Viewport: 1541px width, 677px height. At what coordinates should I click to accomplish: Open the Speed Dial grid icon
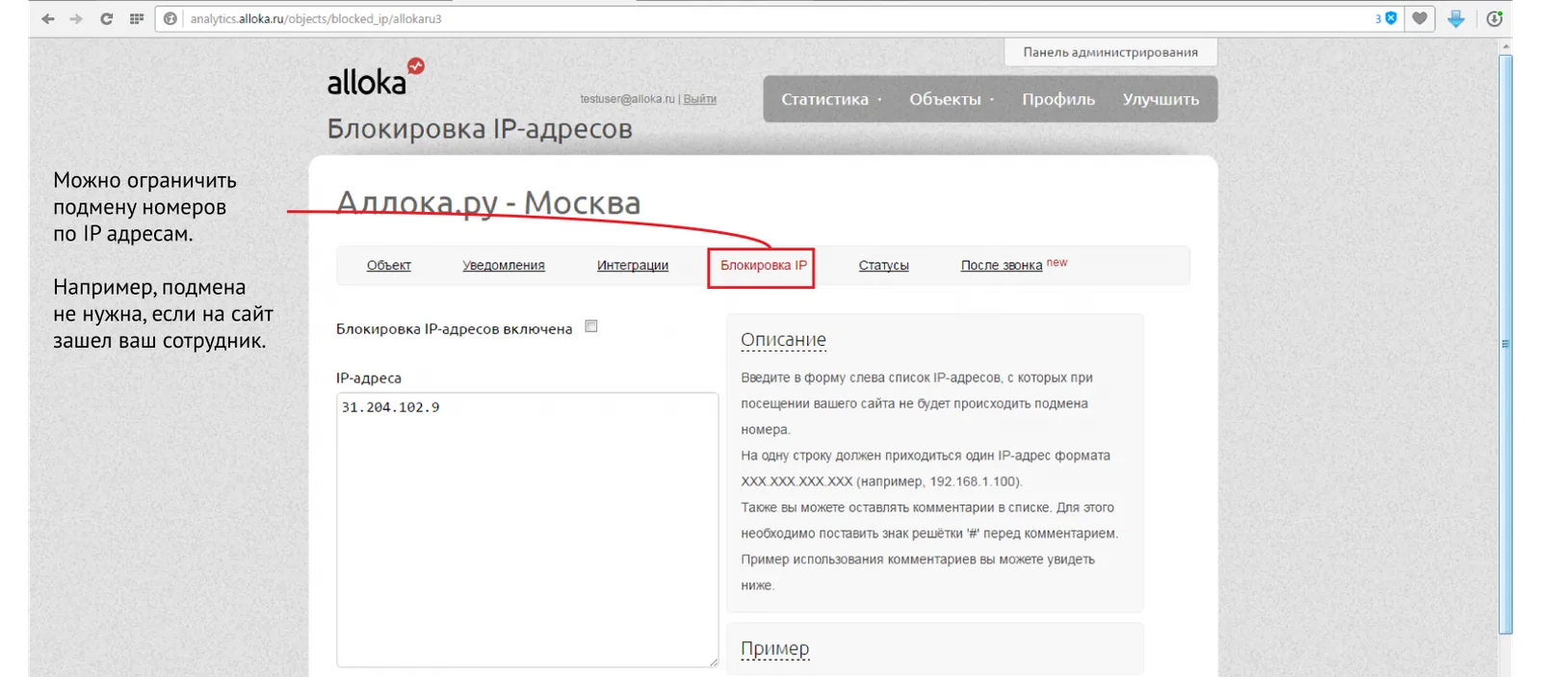point(137,18)
